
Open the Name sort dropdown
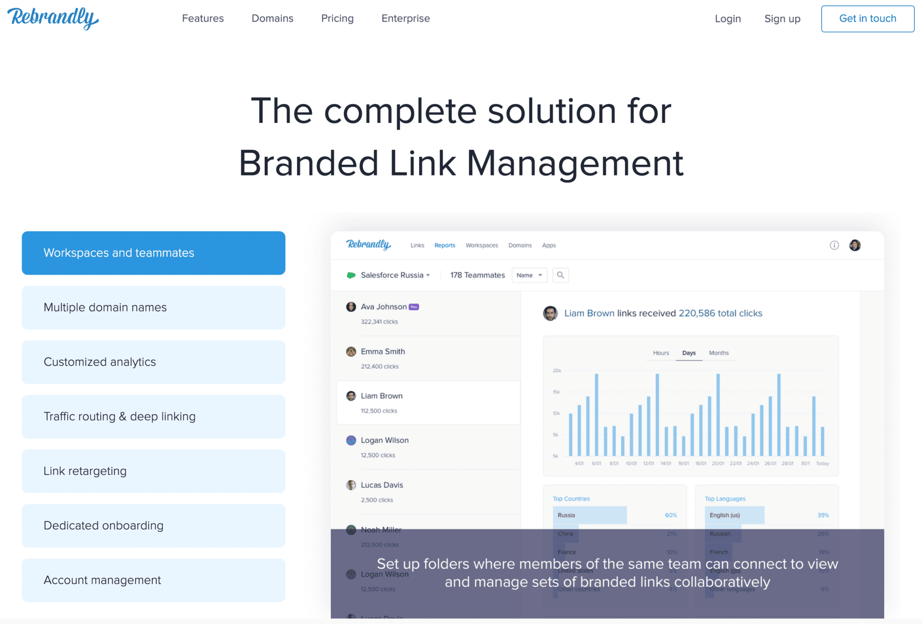pos(529,275)
